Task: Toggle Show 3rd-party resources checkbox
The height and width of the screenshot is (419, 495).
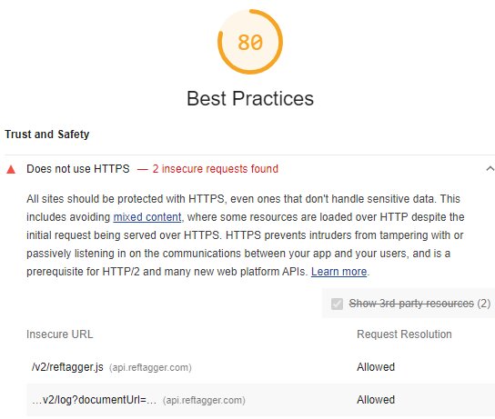Action: pos(337,304)
